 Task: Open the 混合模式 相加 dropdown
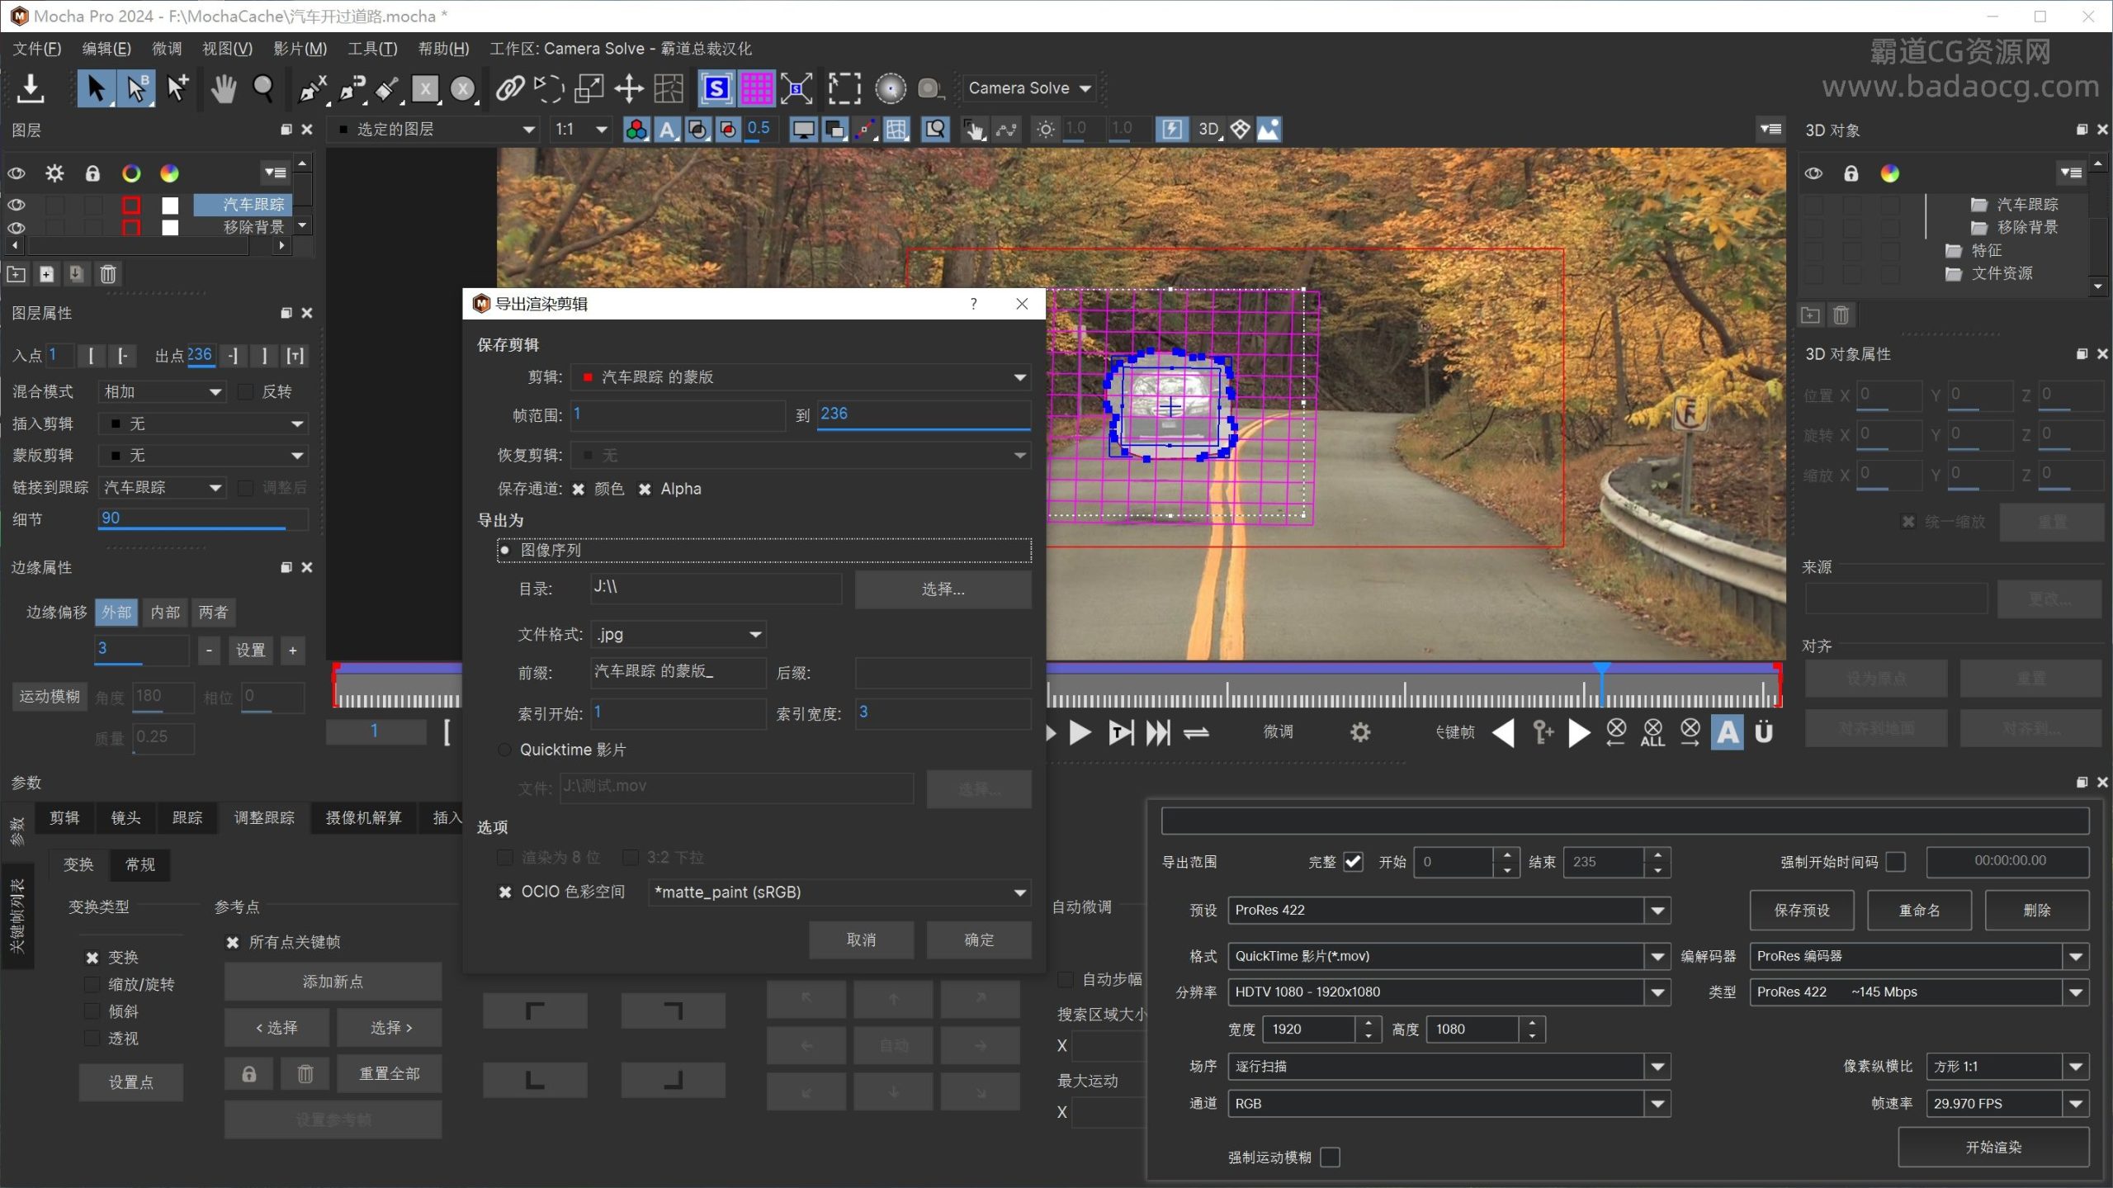162,392
